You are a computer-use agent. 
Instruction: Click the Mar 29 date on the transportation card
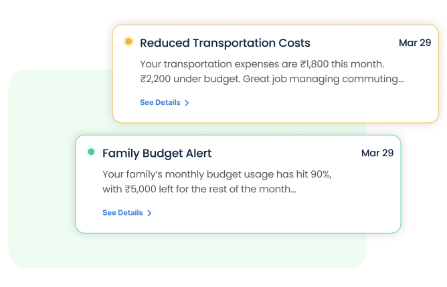pos(414,43)
